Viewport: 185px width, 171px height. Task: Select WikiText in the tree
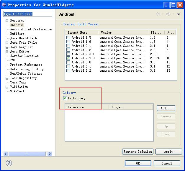pos(17,91)
